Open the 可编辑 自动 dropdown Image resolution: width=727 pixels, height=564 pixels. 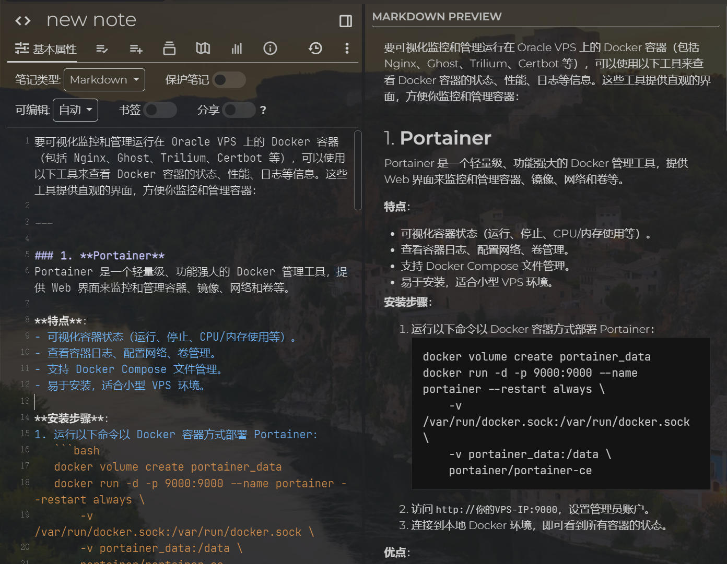pyautogui.click(x=75, y=110)
